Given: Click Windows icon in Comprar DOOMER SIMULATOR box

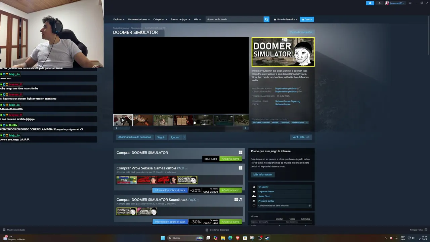Looking at the screenshot, I should [x=240, y=152].
